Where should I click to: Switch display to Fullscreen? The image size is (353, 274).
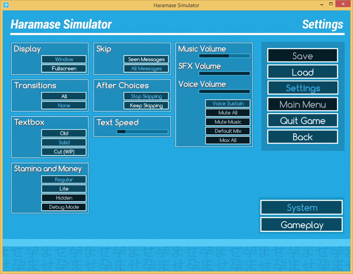tap(64, 69)
